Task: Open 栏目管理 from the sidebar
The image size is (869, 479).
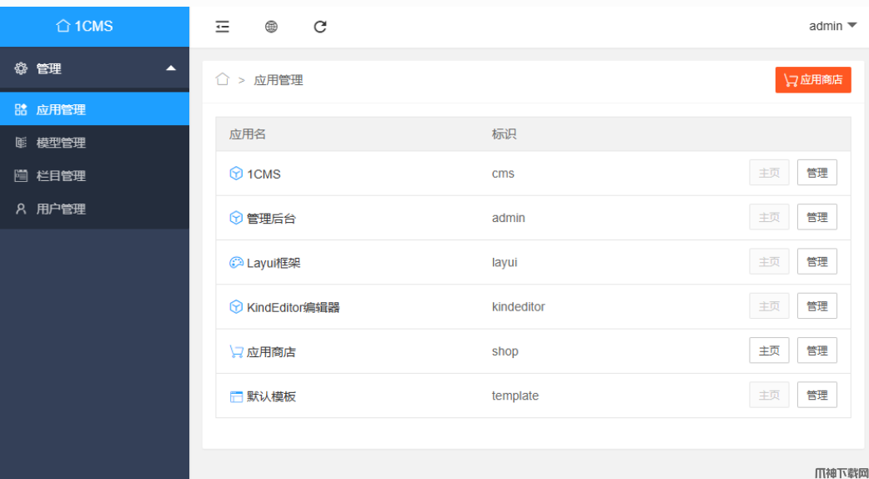Action: [x=61, y=176]
